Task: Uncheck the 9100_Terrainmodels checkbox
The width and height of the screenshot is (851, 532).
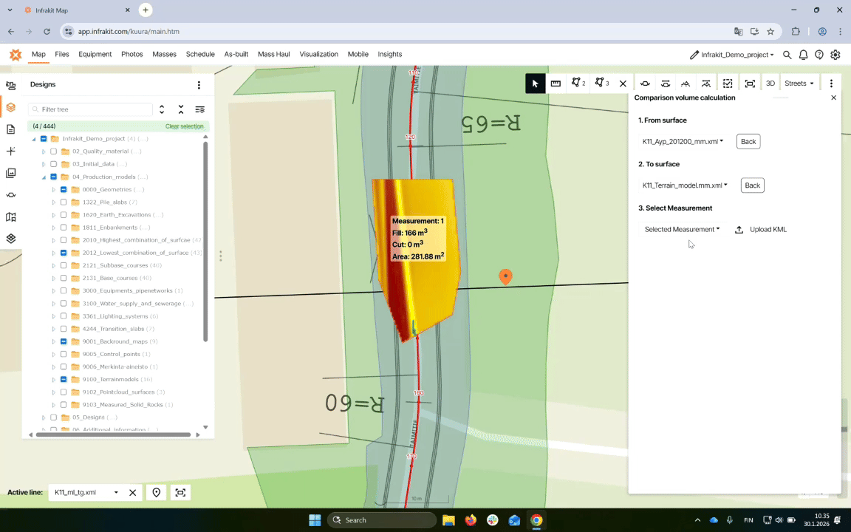Action: 64,380
